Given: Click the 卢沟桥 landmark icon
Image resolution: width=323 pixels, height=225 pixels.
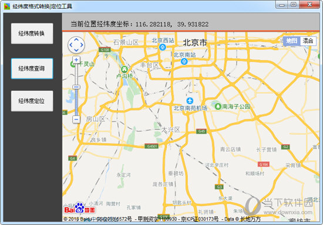Looking at the screenshot, I should click(125, 69).
